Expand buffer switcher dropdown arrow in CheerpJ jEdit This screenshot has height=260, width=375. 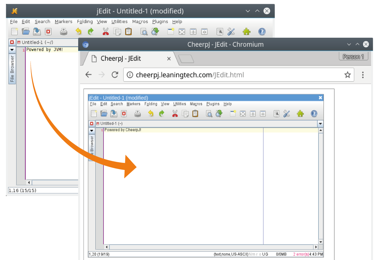321,124
